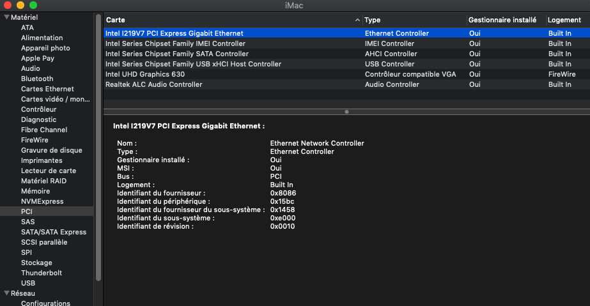Collapse the Matériel section triangle
This screenshot has width=590, height=306.
pyautogui.click(x=6, y=17)
